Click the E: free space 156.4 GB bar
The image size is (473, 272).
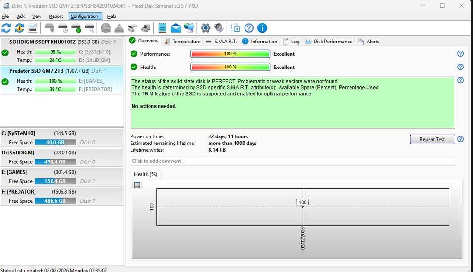[x=55, y=181]
